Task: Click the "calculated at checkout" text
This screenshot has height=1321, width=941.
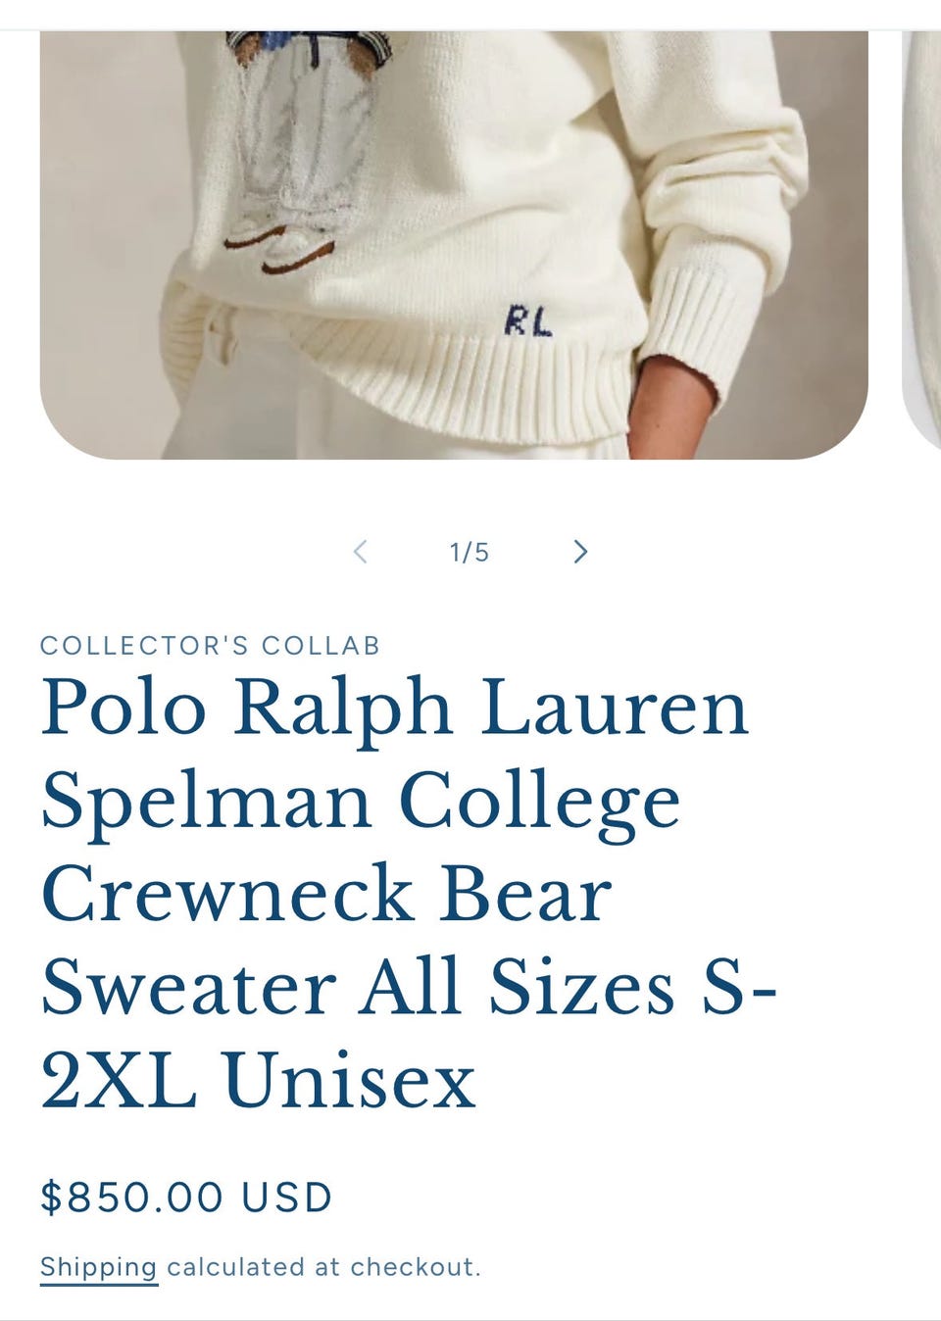Action: [x=323, y=1267]
